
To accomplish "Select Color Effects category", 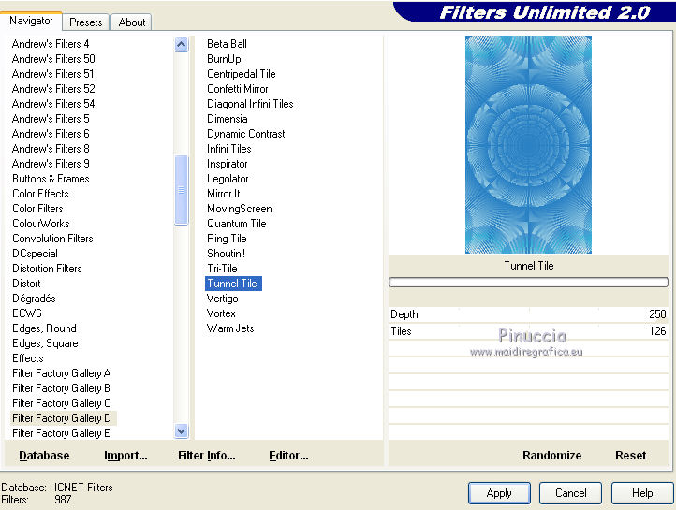I will point(40,194).
